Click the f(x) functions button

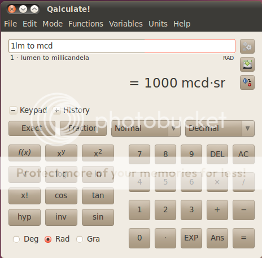24,153
